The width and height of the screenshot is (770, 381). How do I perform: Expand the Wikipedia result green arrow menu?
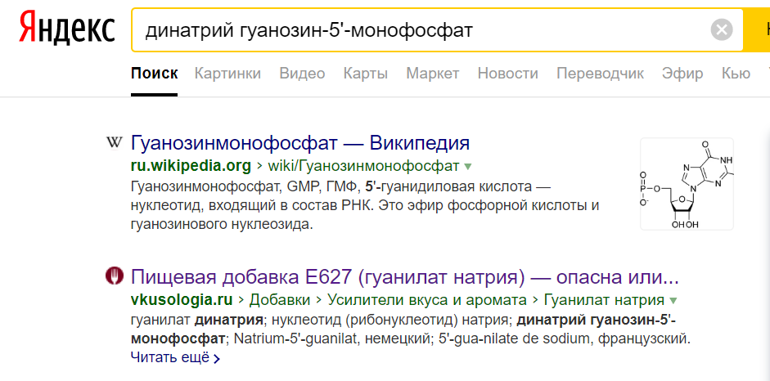pos(468,167)
